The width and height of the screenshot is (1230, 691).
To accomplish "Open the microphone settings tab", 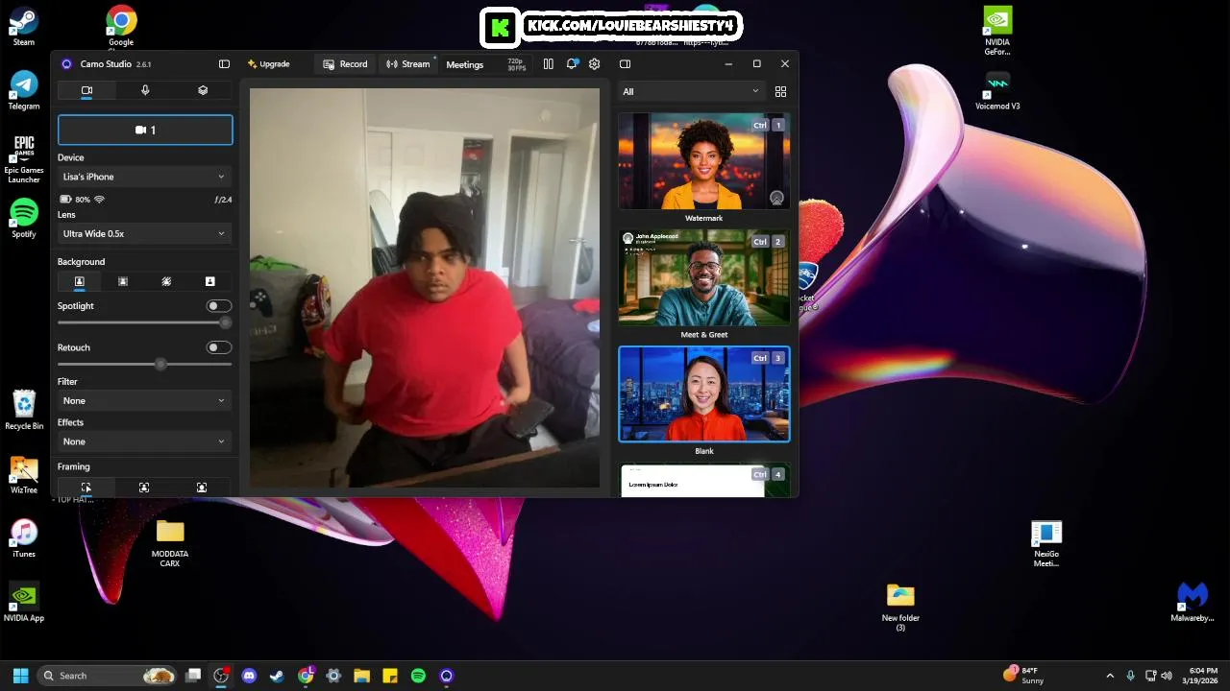I will click(x=145, y=90).
